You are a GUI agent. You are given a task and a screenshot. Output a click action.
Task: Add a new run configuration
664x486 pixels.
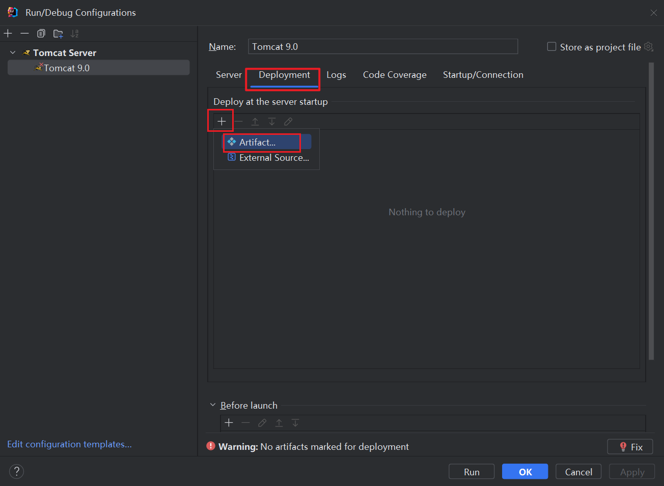point(8,34)
